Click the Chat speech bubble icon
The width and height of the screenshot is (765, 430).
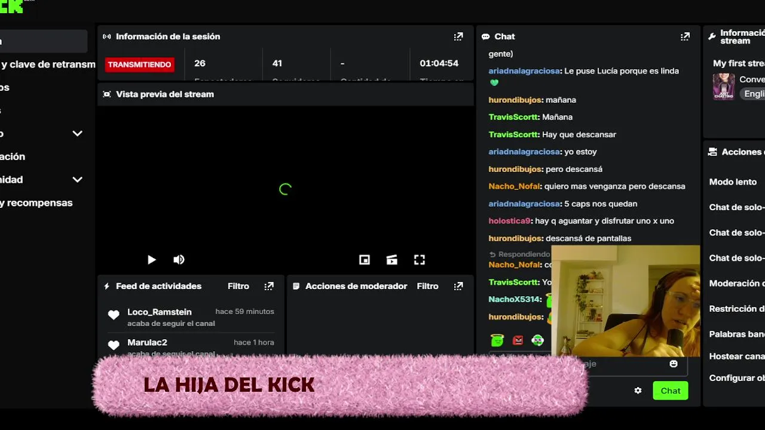pos(485,36)
